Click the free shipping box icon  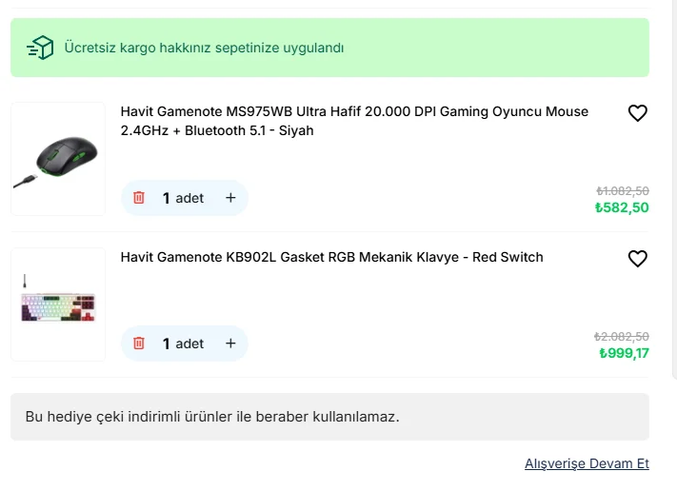pos(40,48)
